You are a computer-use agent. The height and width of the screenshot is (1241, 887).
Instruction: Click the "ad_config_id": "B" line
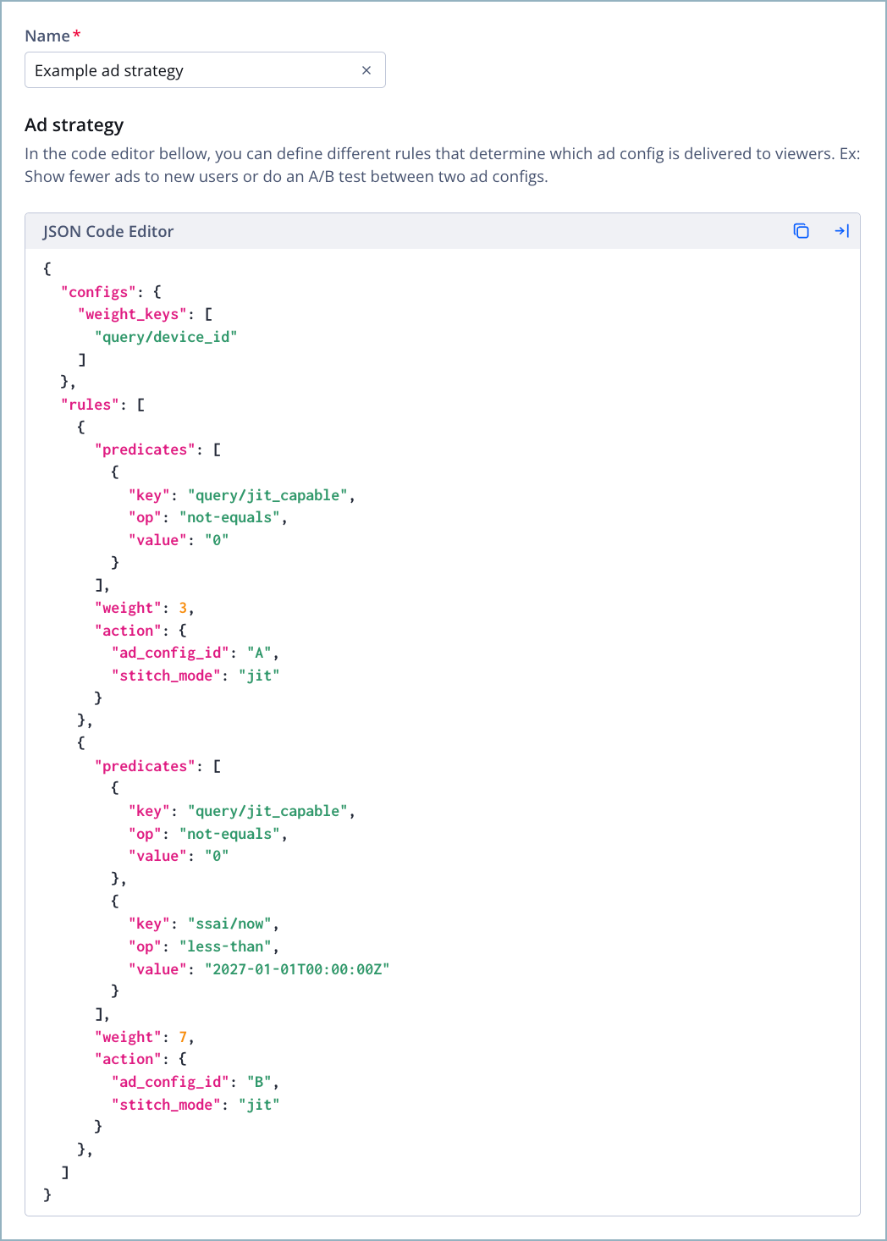[195, 1081]
